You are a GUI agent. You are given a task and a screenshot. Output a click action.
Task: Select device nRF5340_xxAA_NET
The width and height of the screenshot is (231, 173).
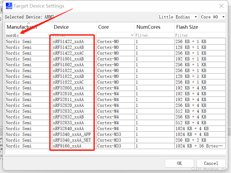72,140
